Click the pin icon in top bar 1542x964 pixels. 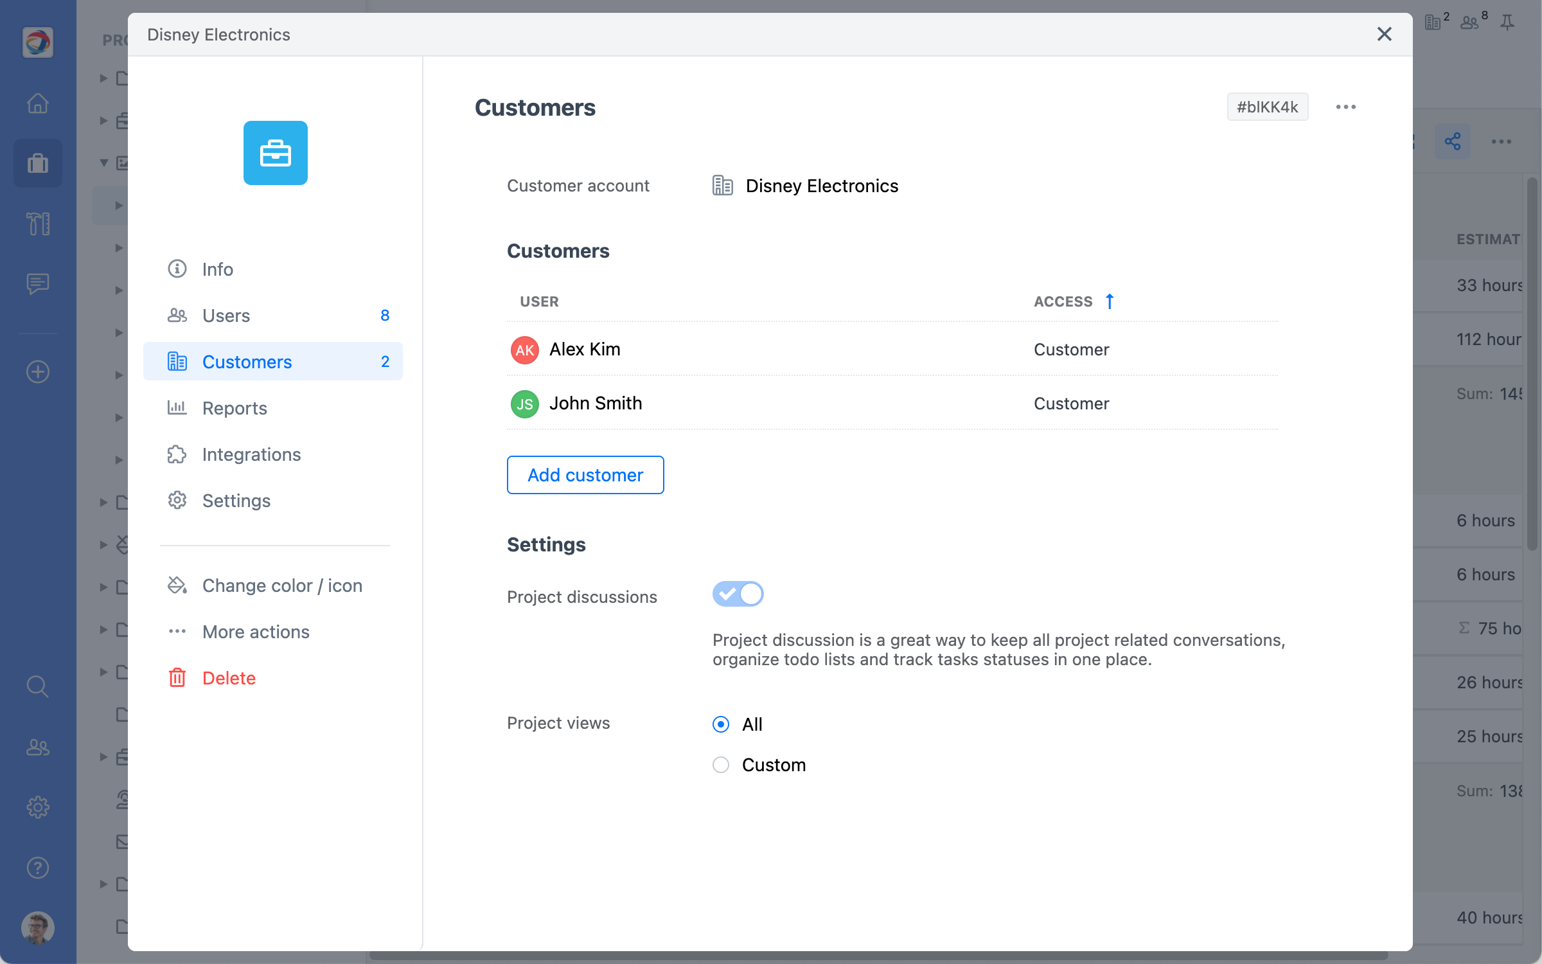tap(1507, 23)
